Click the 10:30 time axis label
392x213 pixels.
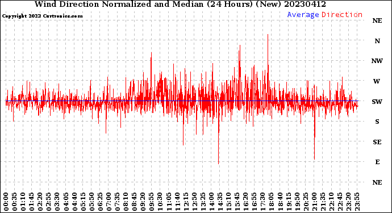[x=160, y=202]
